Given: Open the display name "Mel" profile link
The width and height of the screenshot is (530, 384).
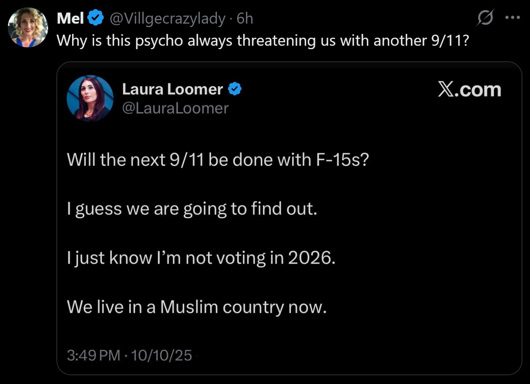Looking at the screenshot, I should (x=70, y=18).
